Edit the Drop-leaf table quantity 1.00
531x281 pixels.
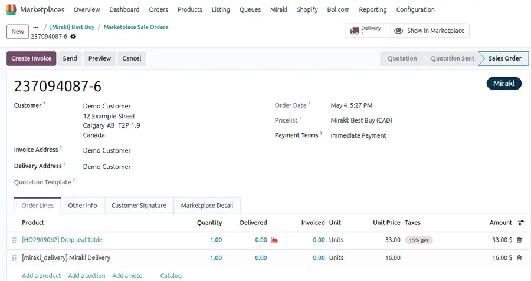coord(216,240)
